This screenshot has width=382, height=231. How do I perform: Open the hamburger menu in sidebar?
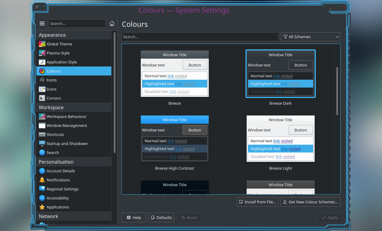point(42,23)
